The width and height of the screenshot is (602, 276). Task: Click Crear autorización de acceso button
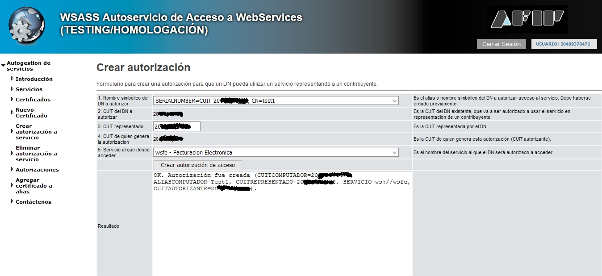click(198, 165)
